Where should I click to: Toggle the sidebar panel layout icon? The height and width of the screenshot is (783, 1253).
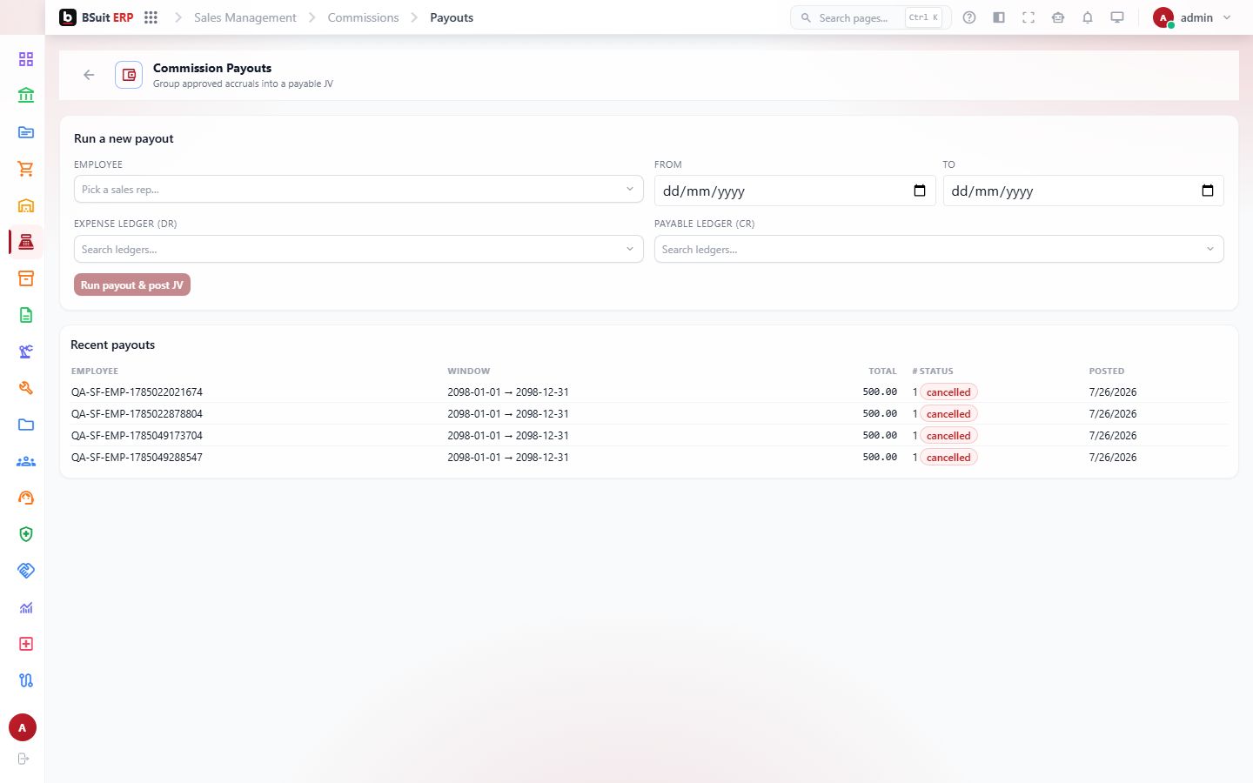[999, 17]
